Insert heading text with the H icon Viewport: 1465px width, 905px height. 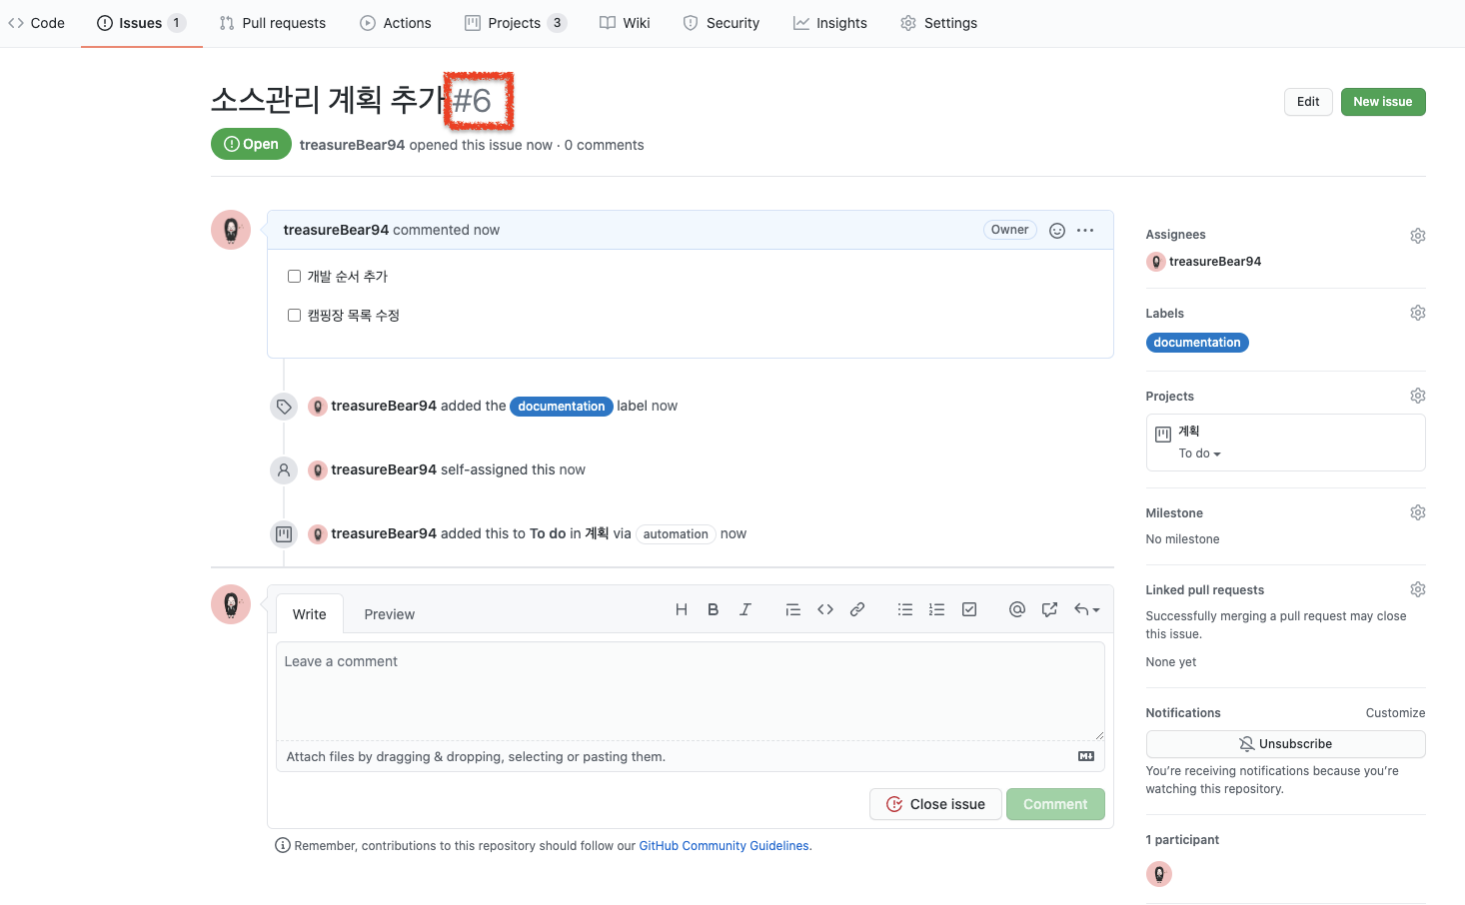682,609
